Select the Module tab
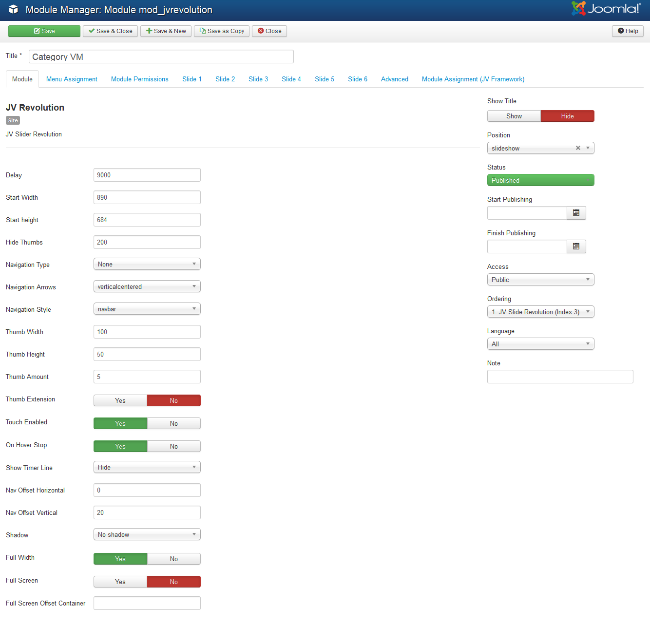650x625 pixels. 22,79
